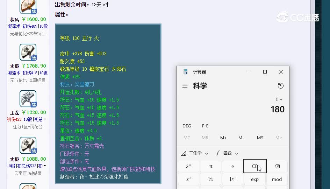Toggle F-E scientific notation
330x189 pixels.
pos(205,126)
